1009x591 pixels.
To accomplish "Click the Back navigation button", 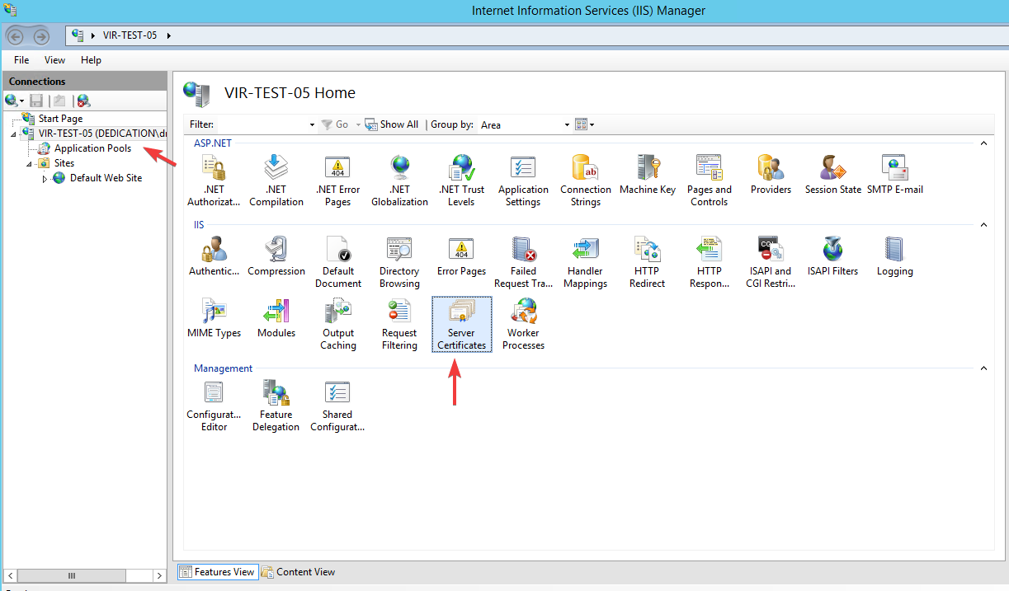I will tap(15, 36).
